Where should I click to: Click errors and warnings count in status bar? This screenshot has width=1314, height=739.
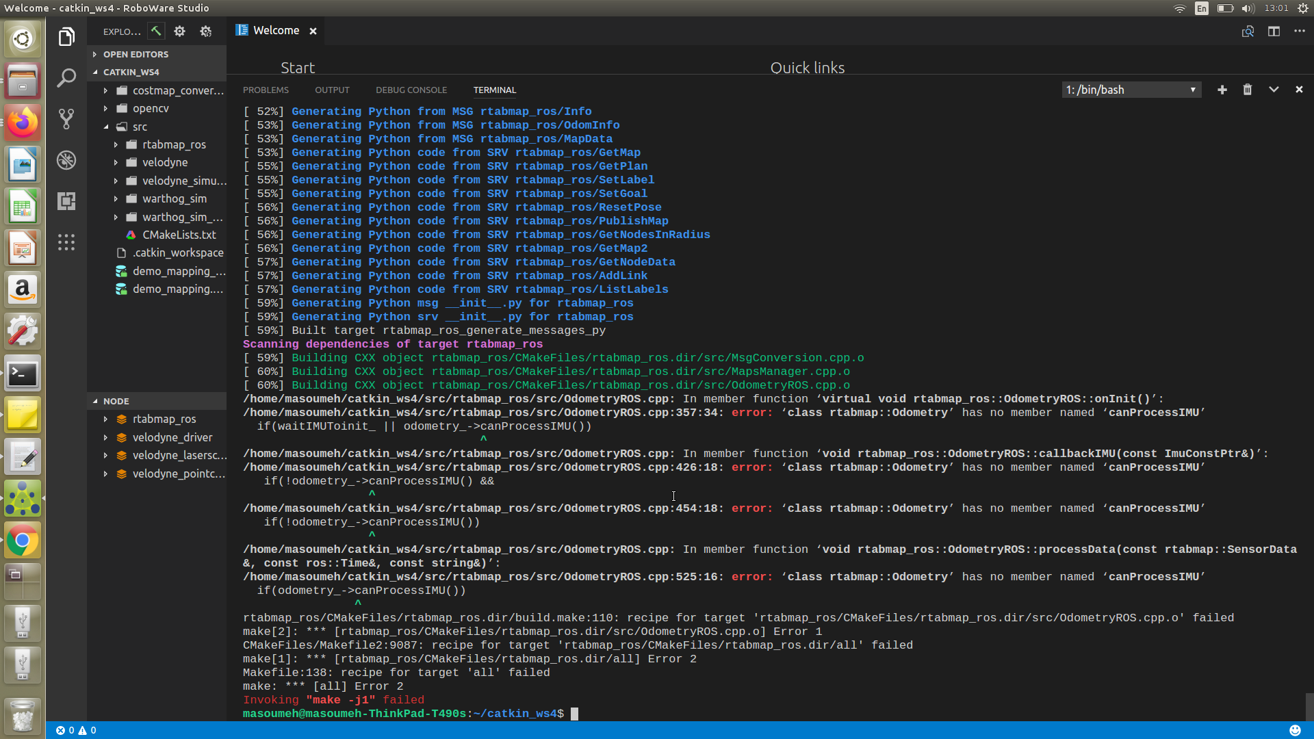(76, 730)
